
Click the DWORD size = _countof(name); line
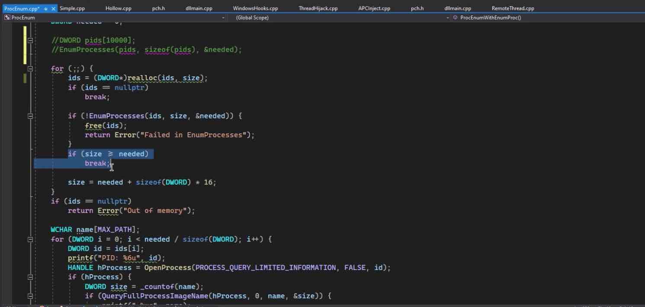point(144,287)
